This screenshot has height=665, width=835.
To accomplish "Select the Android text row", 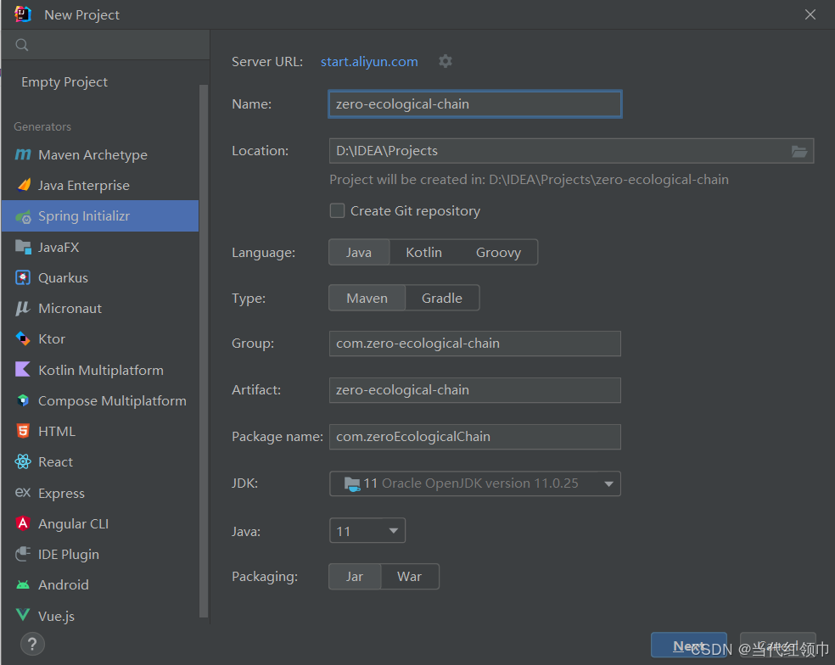I will (100, 584).
